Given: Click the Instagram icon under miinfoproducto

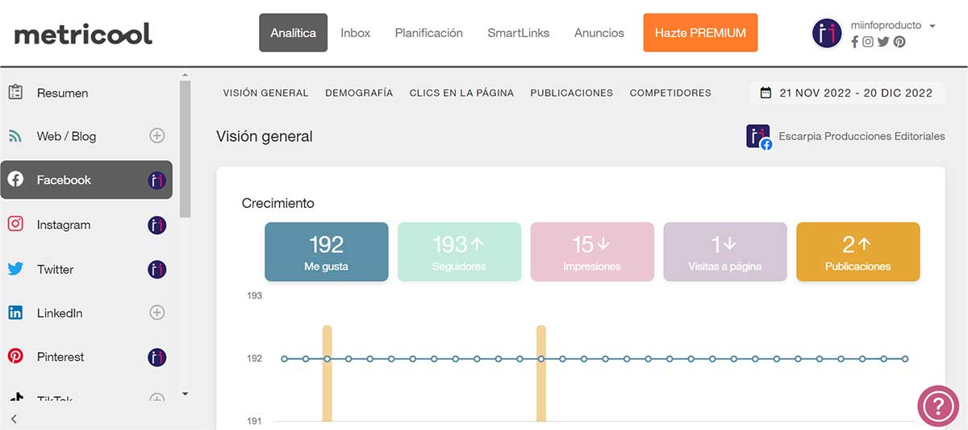Looking at the screenshot, I should [868, 42].
